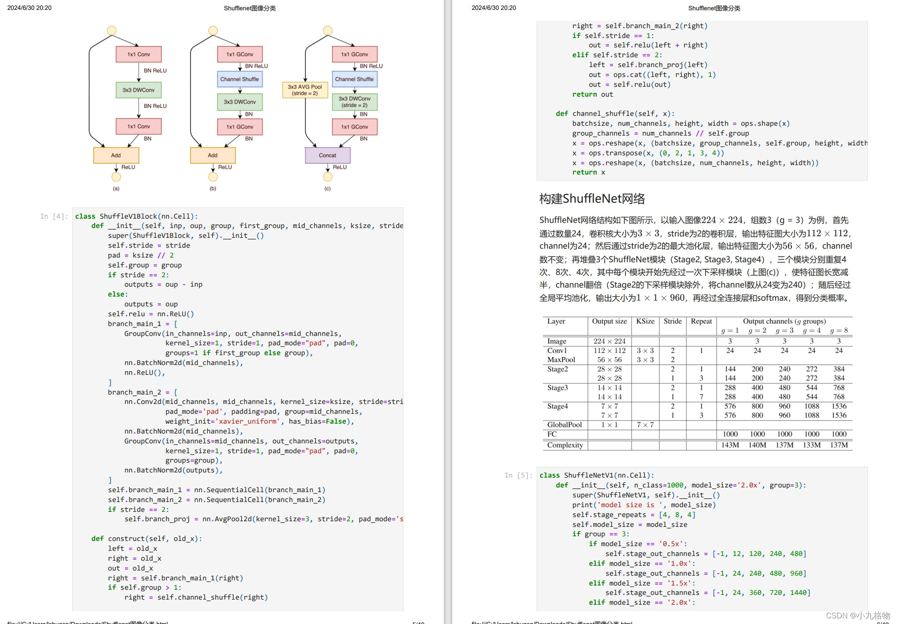Click the Output size column header
The image size is (897, 624).
609,321
